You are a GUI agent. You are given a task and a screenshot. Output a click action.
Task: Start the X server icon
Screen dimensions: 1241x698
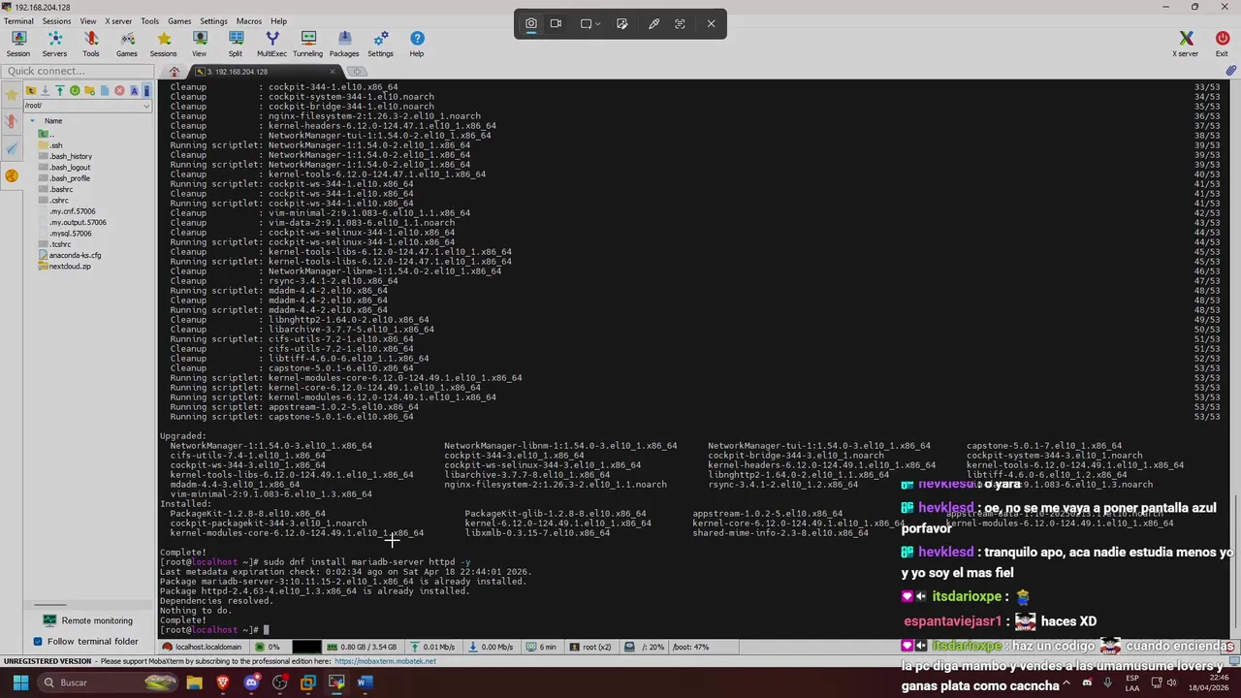tap(1186, 44)
